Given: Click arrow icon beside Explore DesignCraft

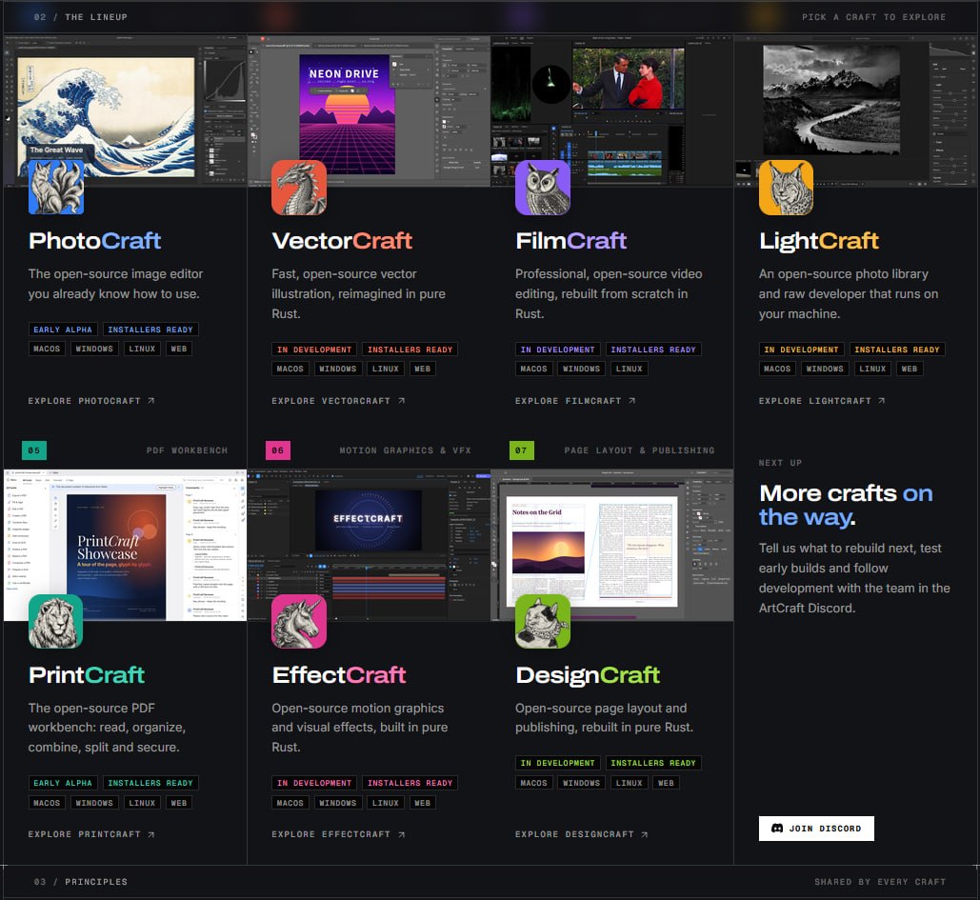Looking at the screenshot, I should (x=645, y=834).
